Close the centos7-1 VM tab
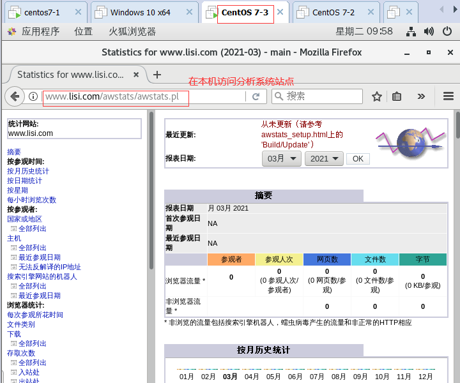This screenshot has width=460, height=383. tap(78, 12)
